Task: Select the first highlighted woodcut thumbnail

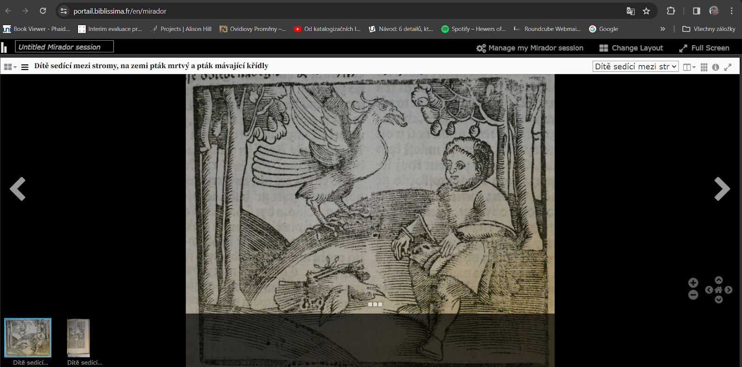Action: (28, 337)
